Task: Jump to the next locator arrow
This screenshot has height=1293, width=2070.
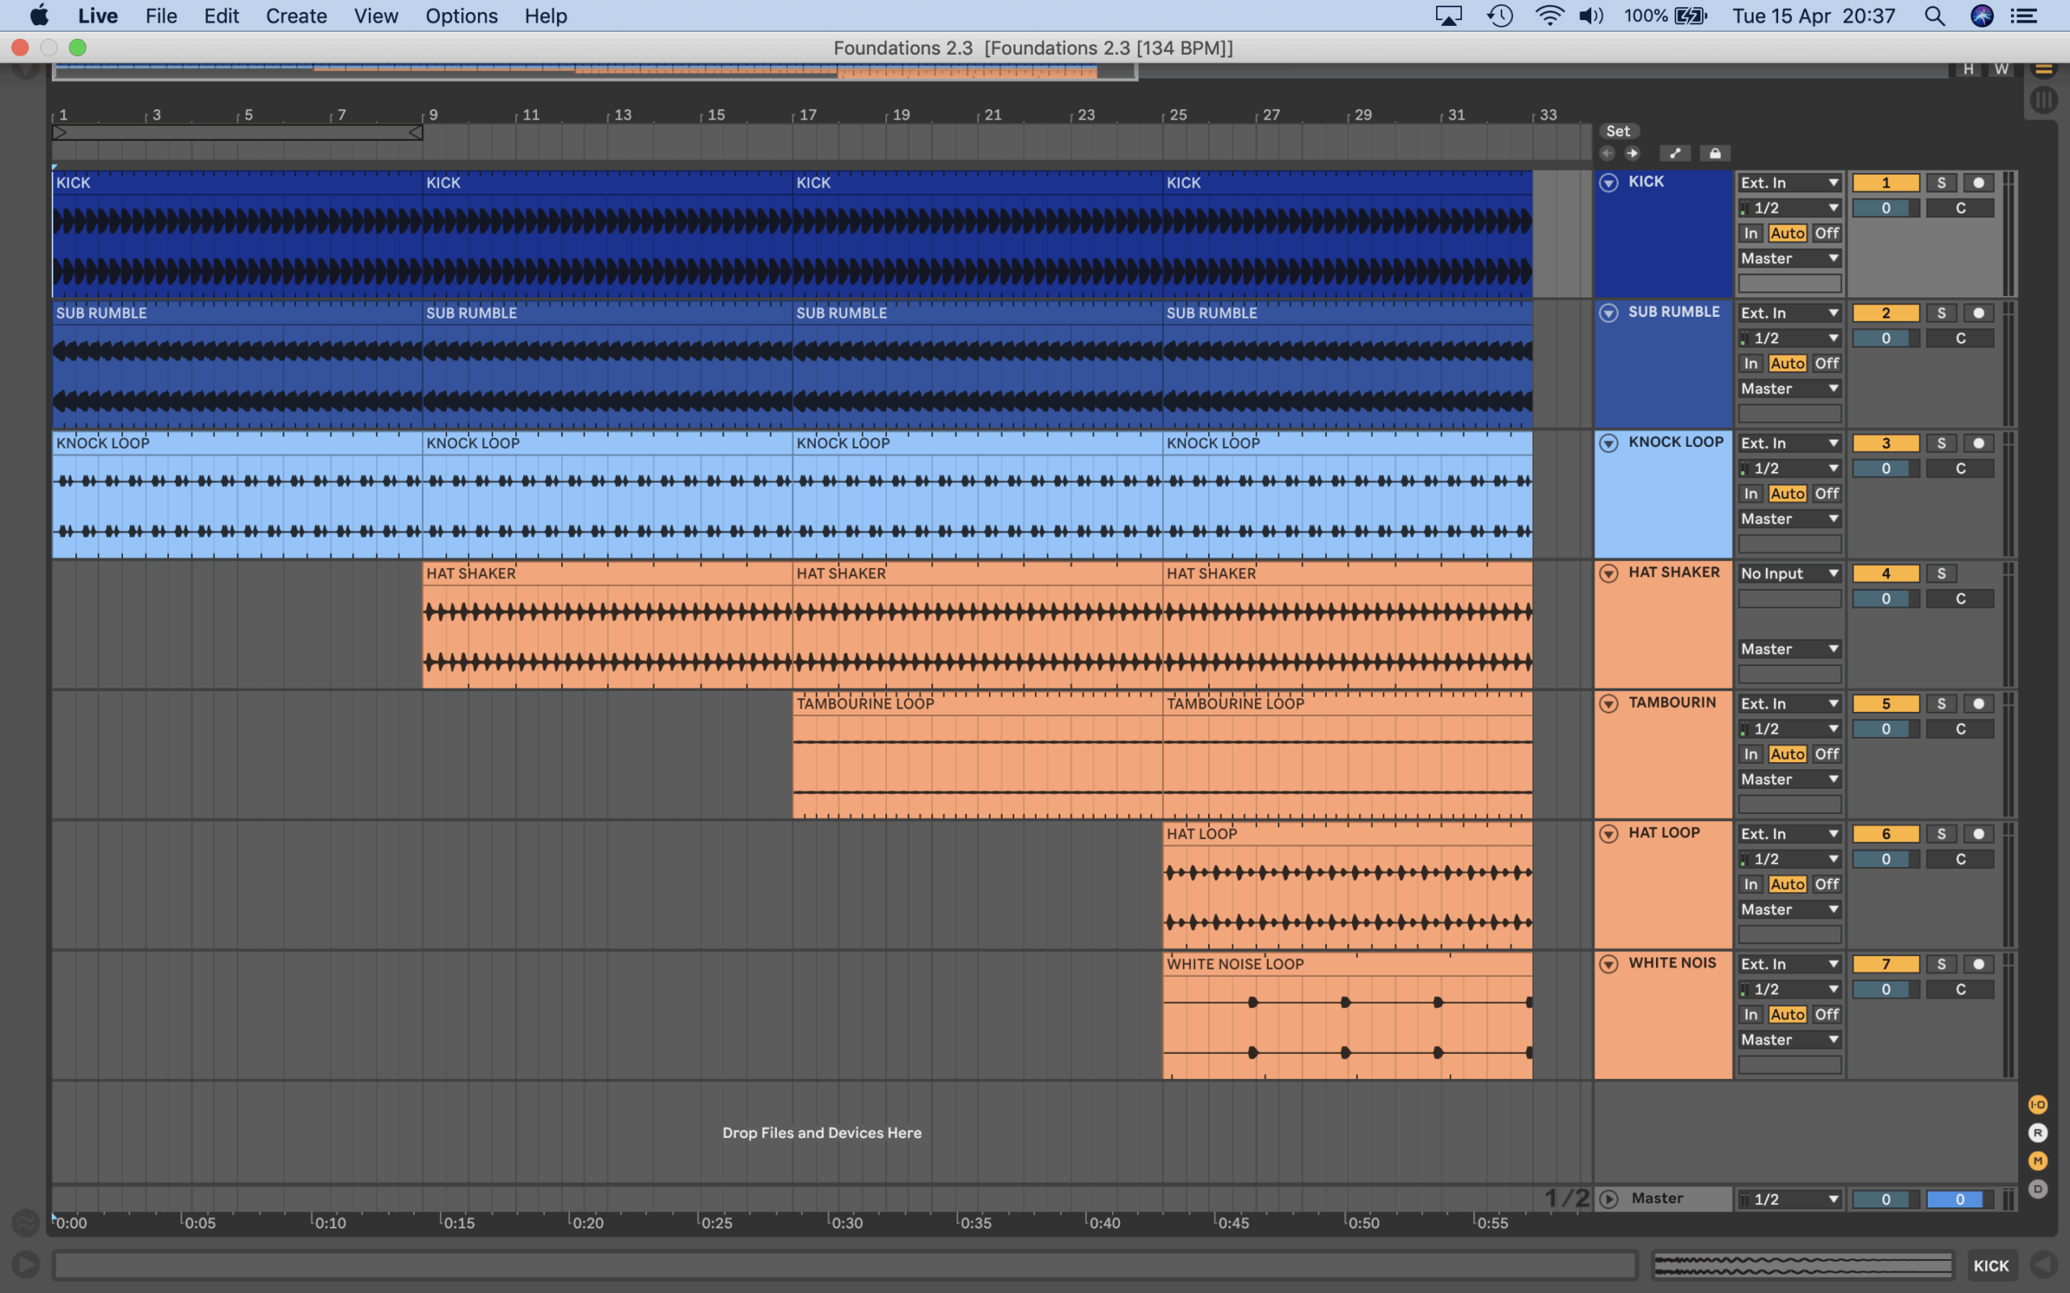Action: [x=1632, y=153]
